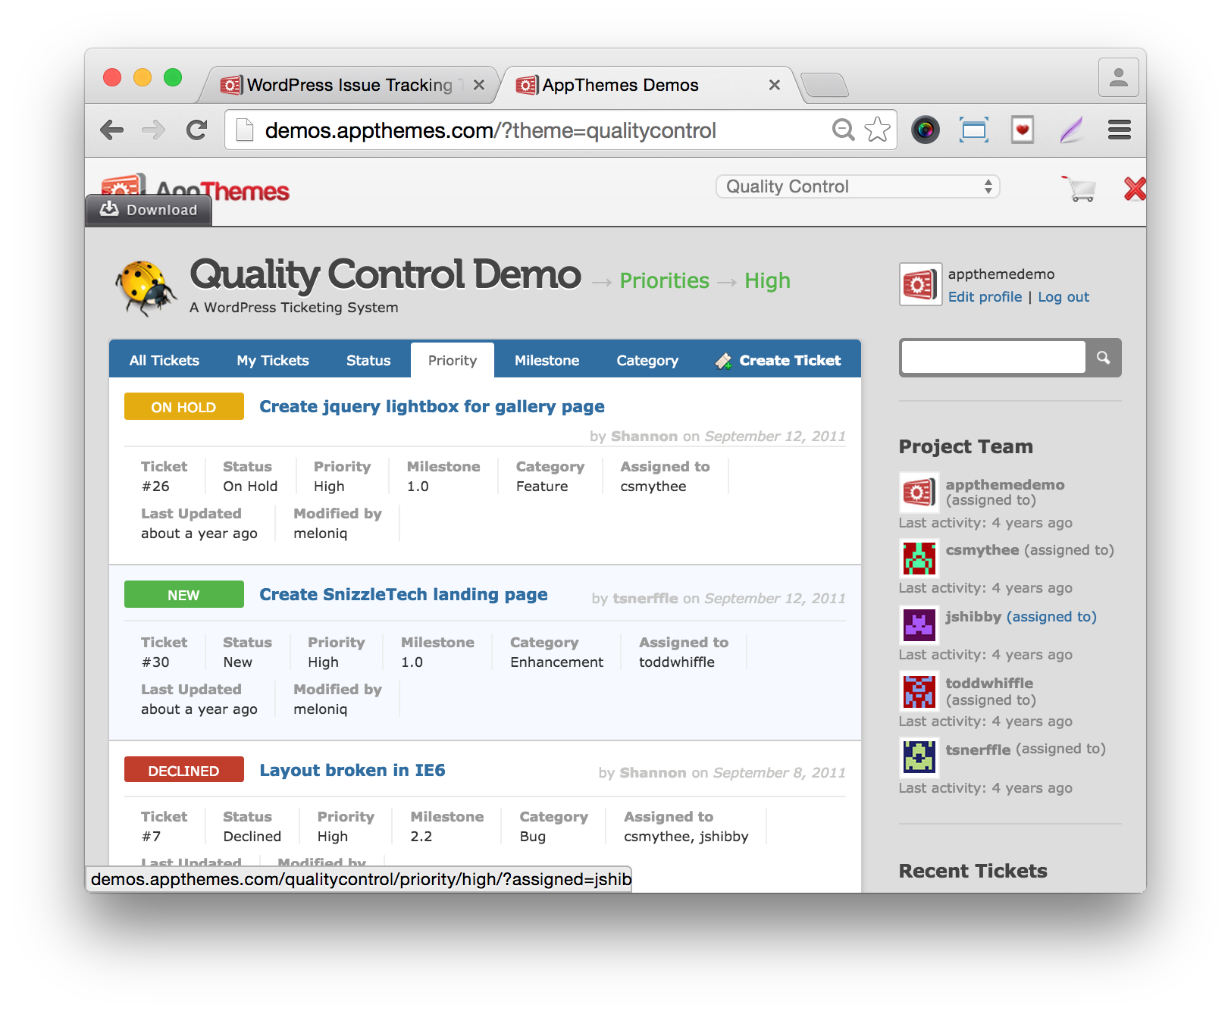The image size is (1231, 1014).
Task: Open csmythee's avatar in Project Team
Action: [x=919, y=559]
